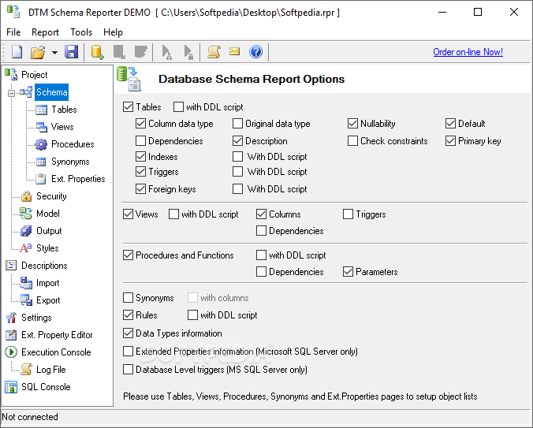Toggle Data Types information checkbox
533x428 pixels.
coord(129,333)
